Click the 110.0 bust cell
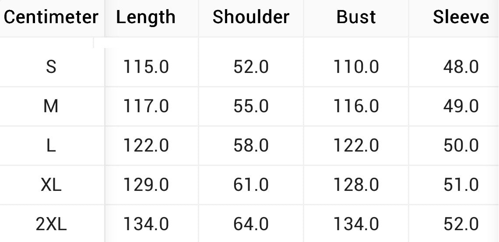This screenshot has height=242, width=499. (x=356, y=67)
